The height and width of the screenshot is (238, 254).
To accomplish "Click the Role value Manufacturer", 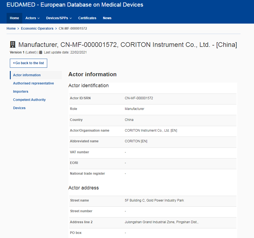I will click(134, 109).
